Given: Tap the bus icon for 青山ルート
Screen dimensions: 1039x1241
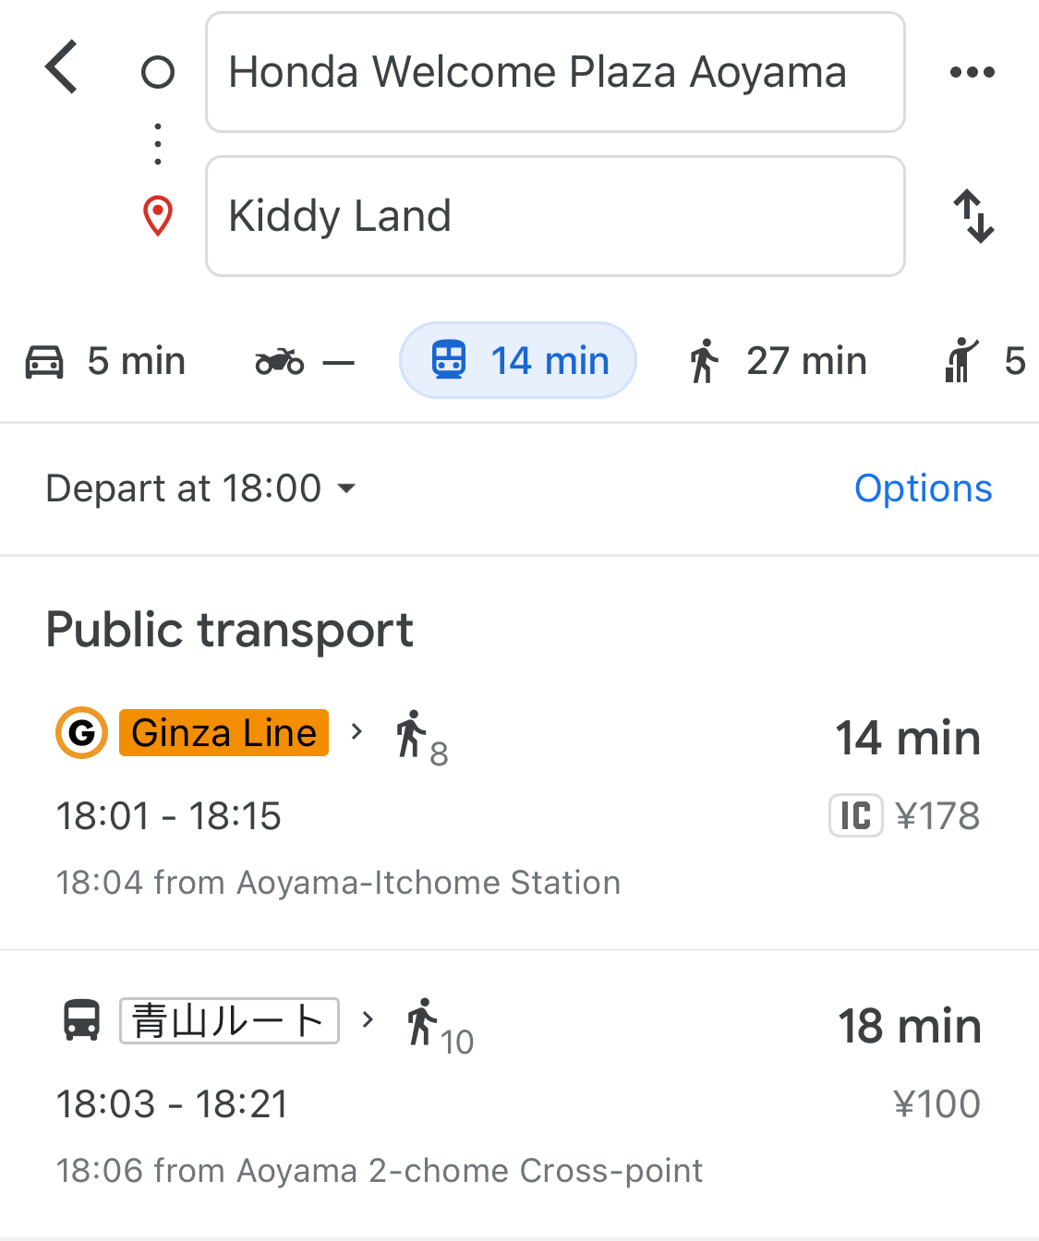Looking at the screenshot, I should click(81, 1020).
